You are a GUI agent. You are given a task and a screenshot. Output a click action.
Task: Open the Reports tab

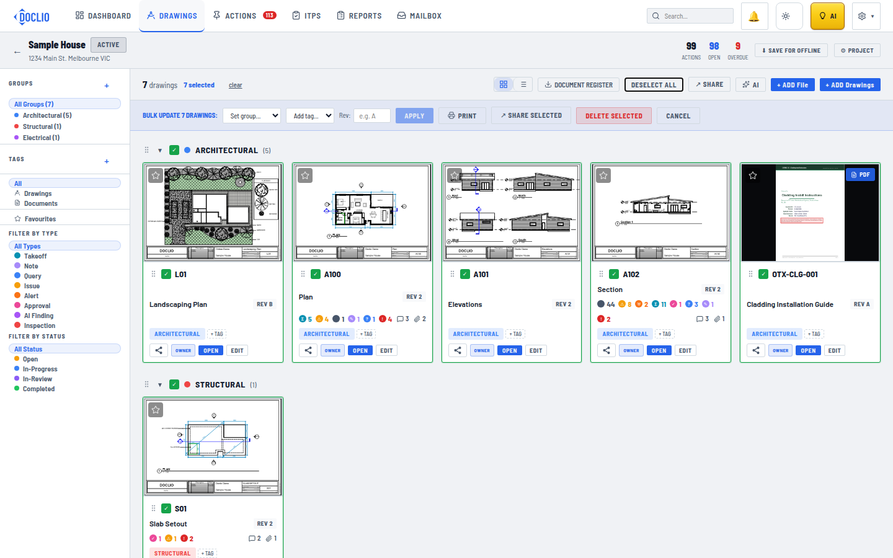[359, 15]
